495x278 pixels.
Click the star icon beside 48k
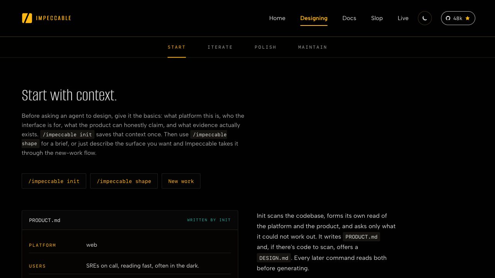click(x=468, y=18)
